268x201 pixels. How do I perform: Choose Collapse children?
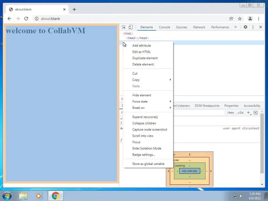point(148,123)
